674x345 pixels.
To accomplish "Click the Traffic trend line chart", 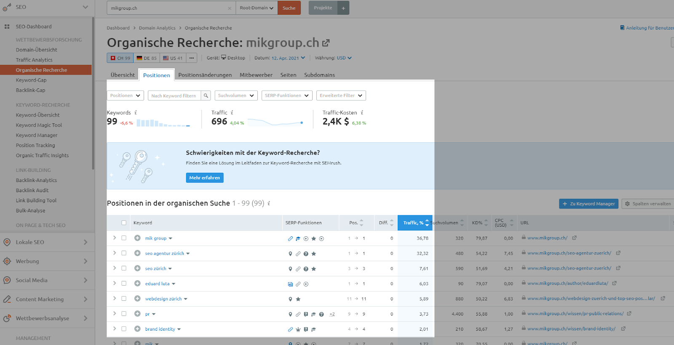I will point(275,123).
